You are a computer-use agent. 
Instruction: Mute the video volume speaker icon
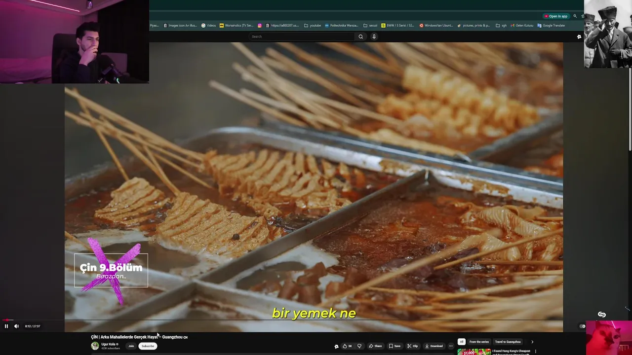click(16, 326)
